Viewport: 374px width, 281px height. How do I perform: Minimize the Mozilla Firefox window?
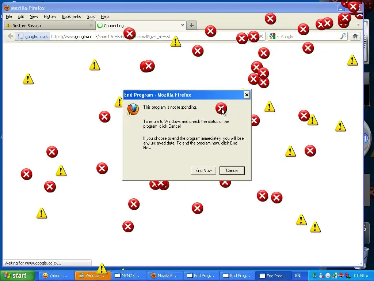341,8
